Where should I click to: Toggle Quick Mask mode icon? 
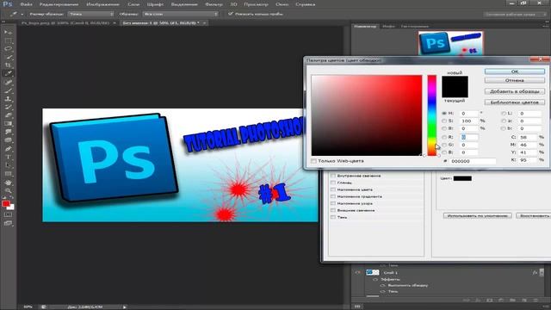coord(8,214)
